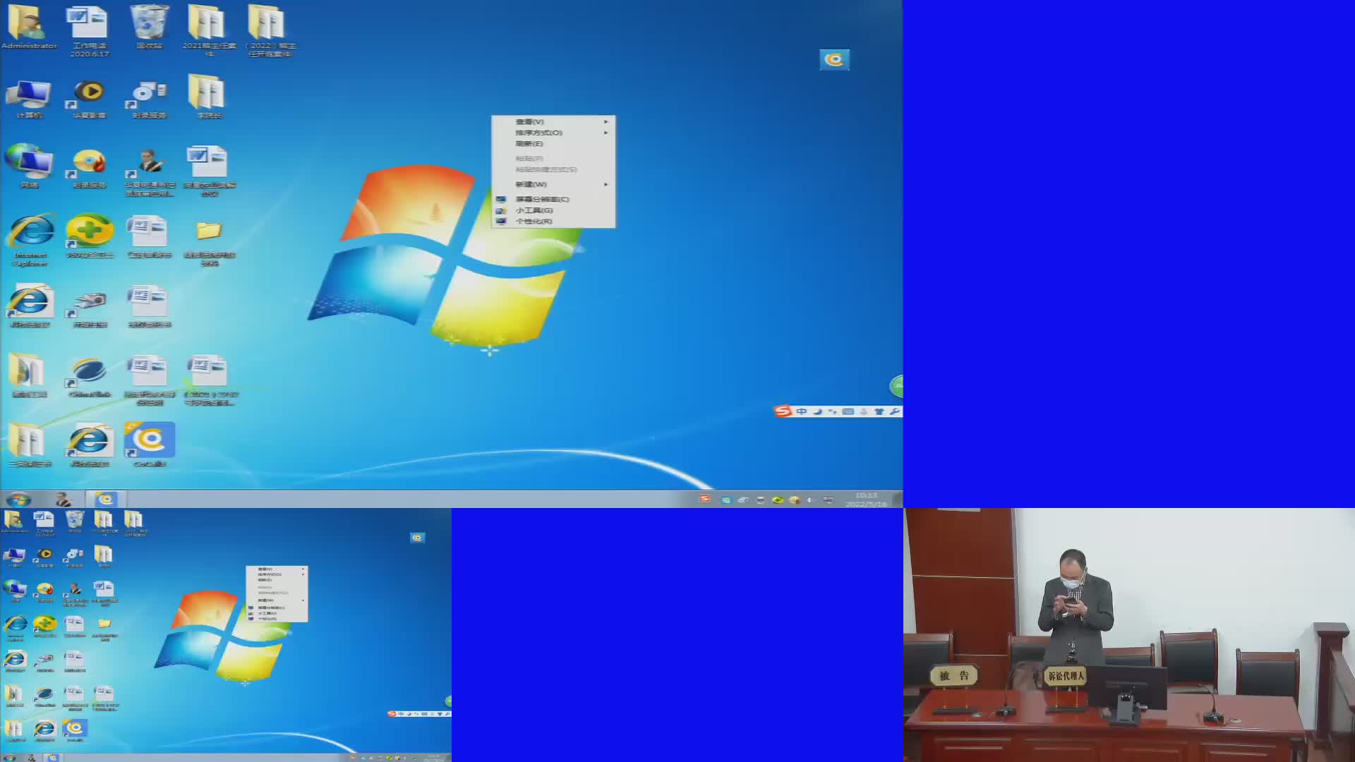Launch the black-and-yellow media player shortcut, large view
The image size is (1355, 762).
tap(89, 99)
